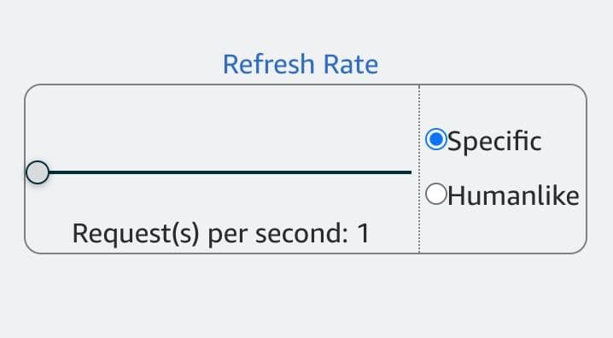Click the Refresh Rate heading
The width and height of the screenshot is (613, 338).
tap(301, 64)
